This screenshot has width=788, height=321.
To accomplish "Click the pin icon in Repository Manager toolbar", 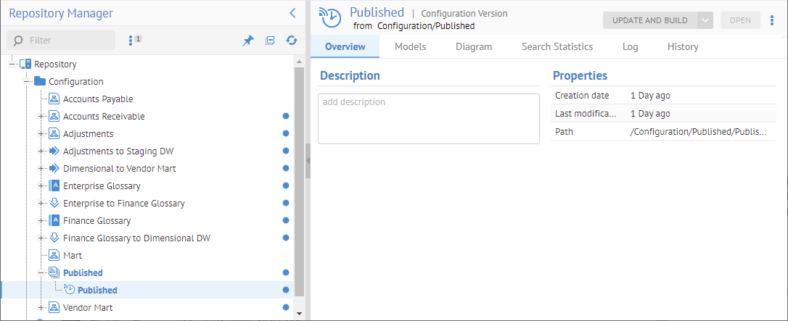I will pyautogui.click(x=247, y=41).
